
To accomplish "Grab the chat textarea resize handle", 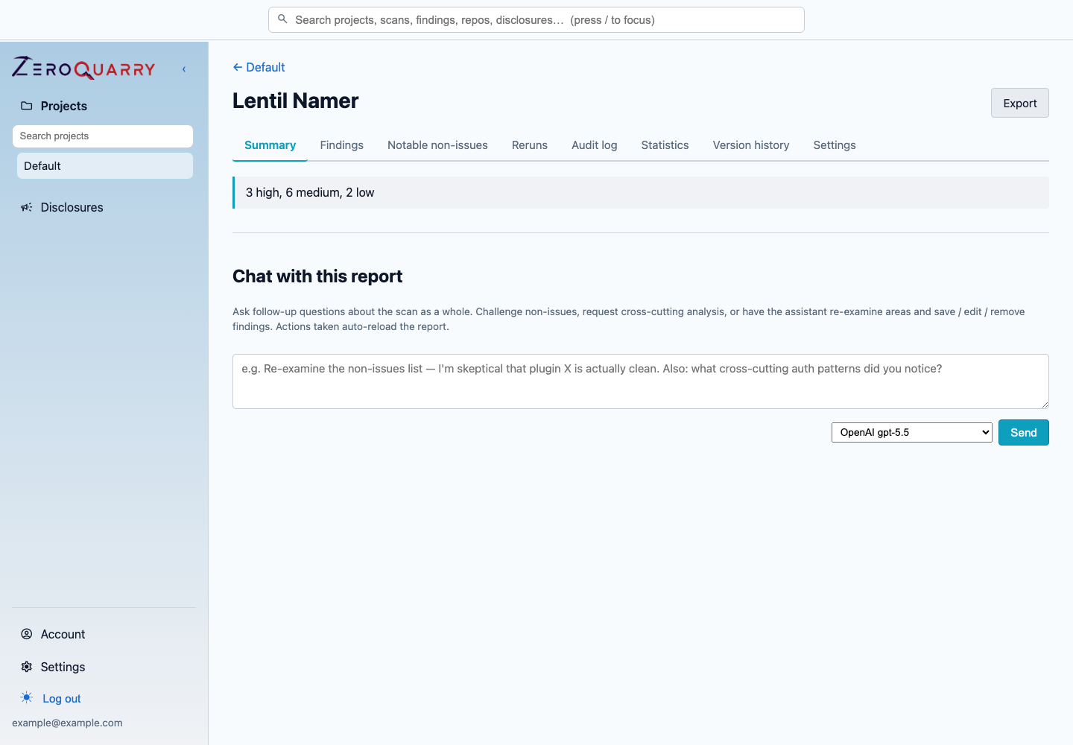I will [1045, 405].
